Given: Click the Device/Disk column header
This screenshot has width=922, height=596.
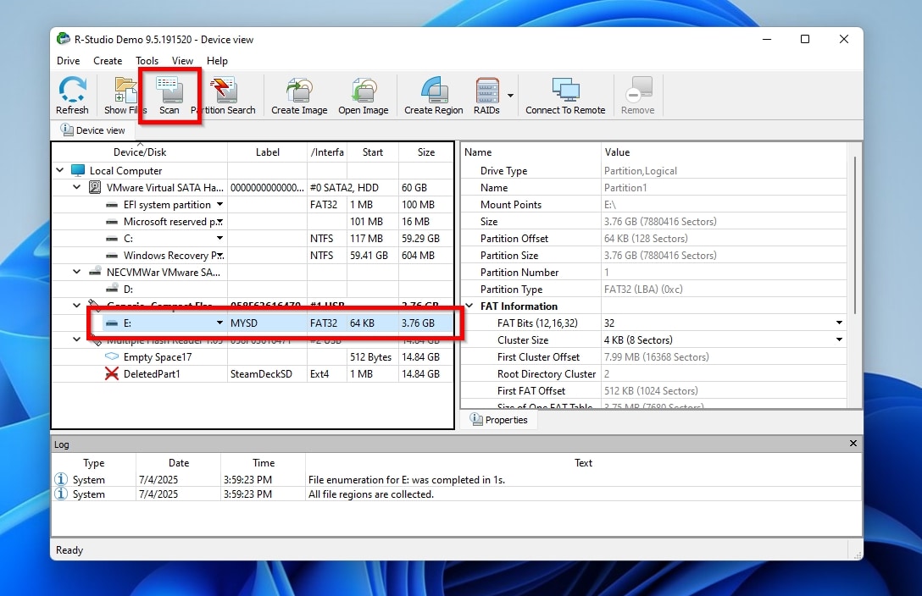Looking at the screenshot, I should tap(140, 152).
